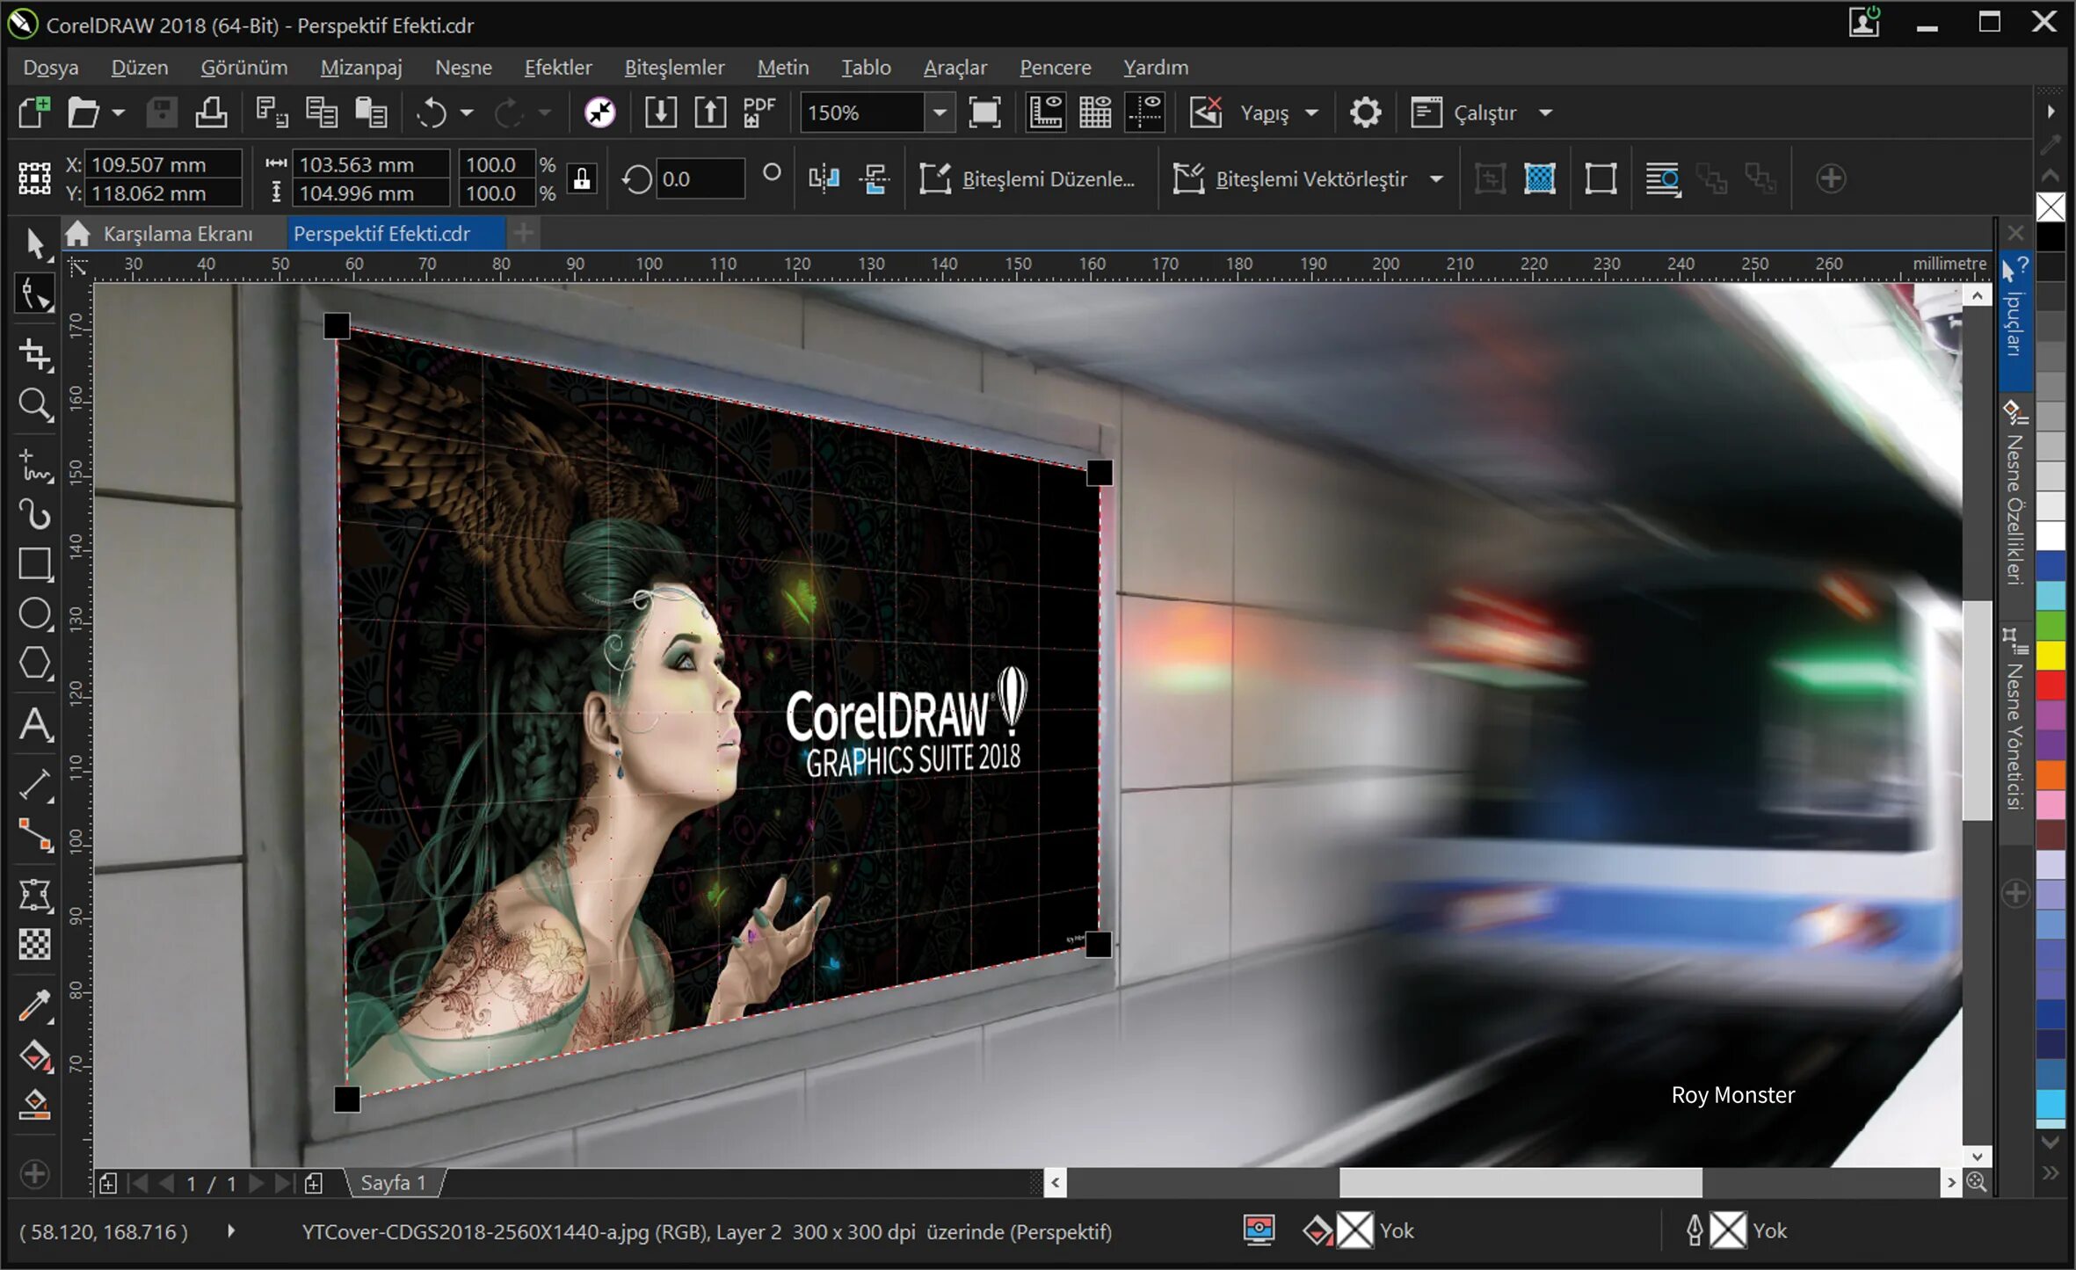Viewport: 2076px width, 1270px height.
Task: Select the Zoom magnifier tool
Action: (x=35, y=405)
